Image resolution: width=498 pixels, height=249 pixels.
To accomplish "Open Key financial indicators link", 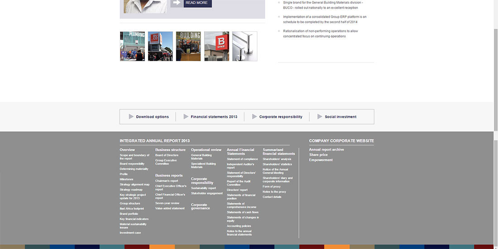I will [134, 219].
